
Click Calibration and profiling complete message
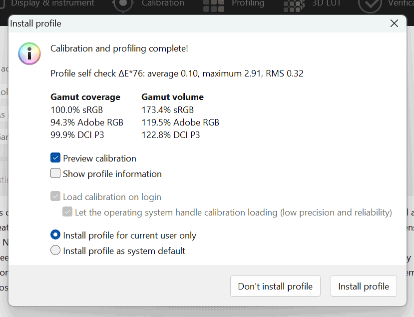[x=119, y=48]
